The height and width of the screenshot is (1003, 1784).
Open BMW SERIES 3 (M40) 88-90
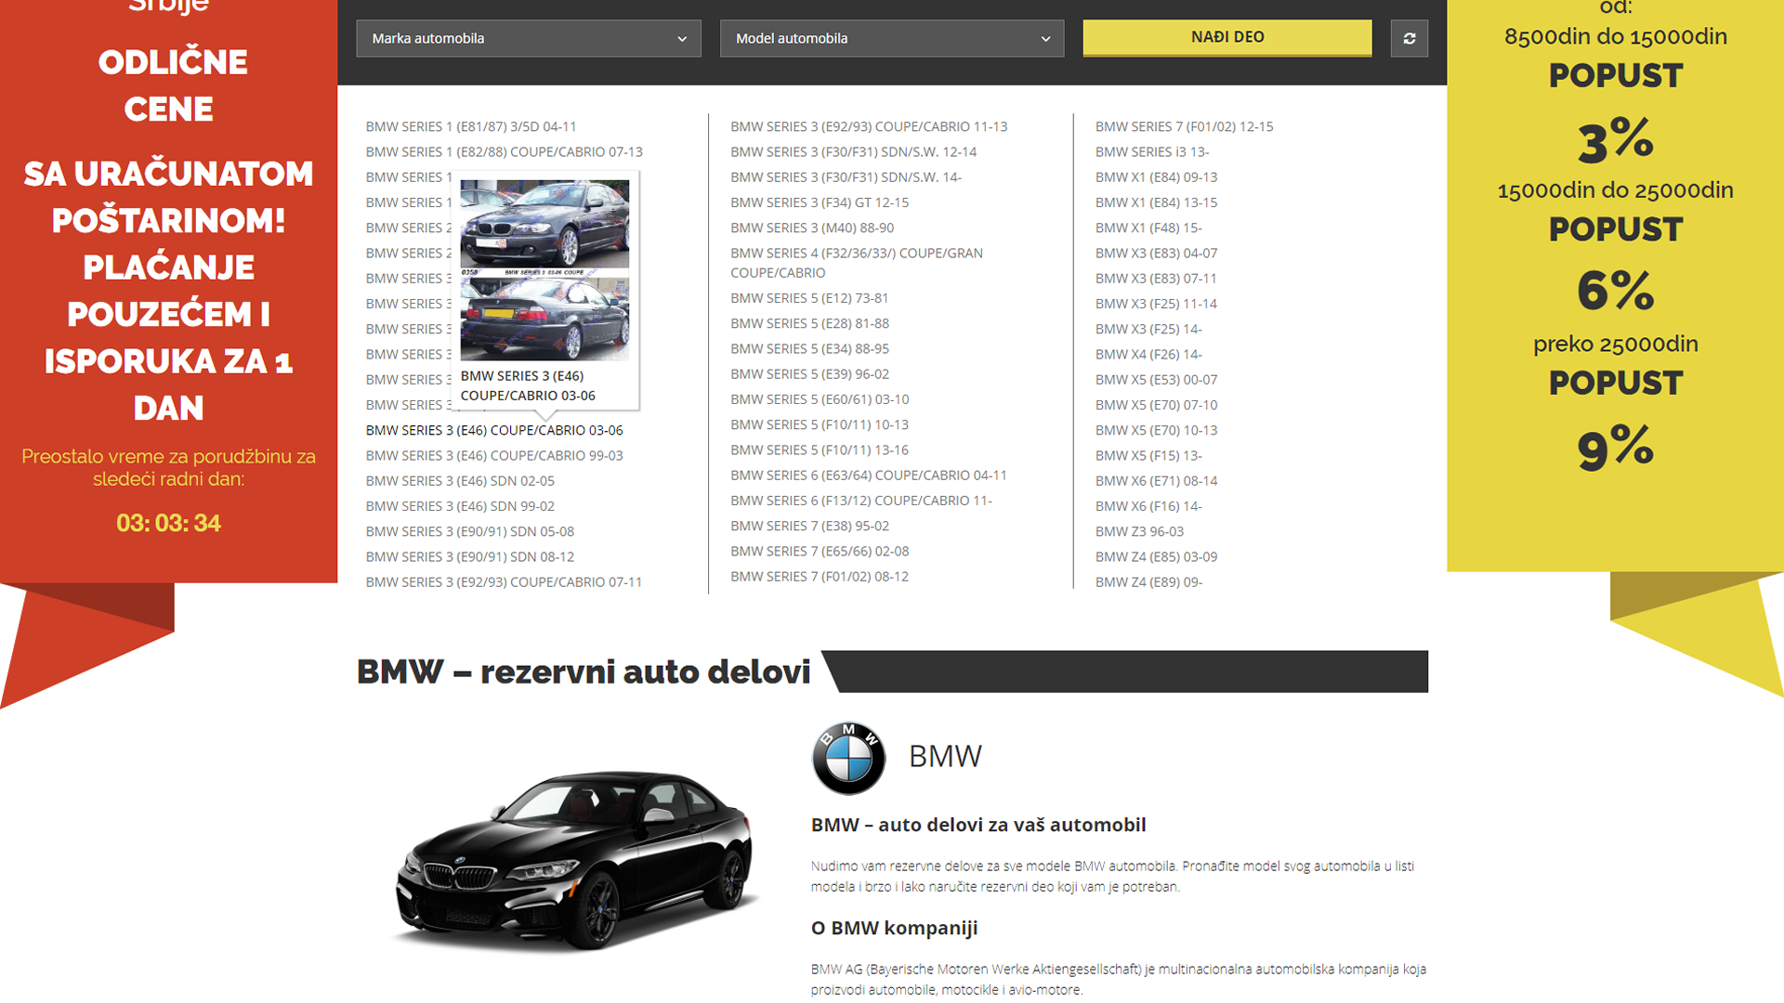click(812, 228)
